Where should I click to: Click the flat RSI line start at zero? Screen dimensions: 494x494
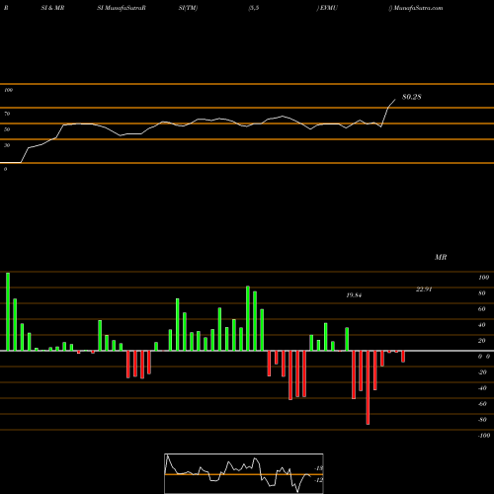11,162
